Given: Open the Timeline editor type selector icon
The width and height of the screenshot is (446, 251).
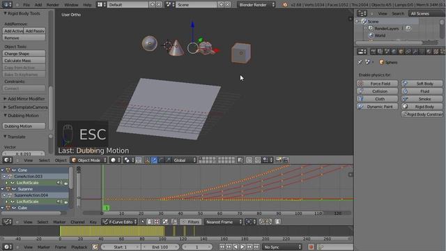Looking at the screenshot, I should point(7,247).
